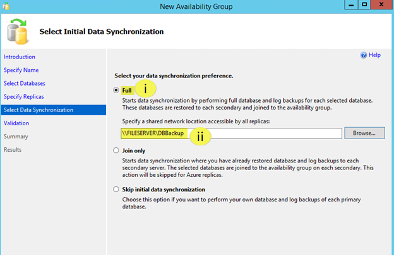394x255 pixels.
Task: Choose the Join only radio option
Action: [x=116, y=150]
